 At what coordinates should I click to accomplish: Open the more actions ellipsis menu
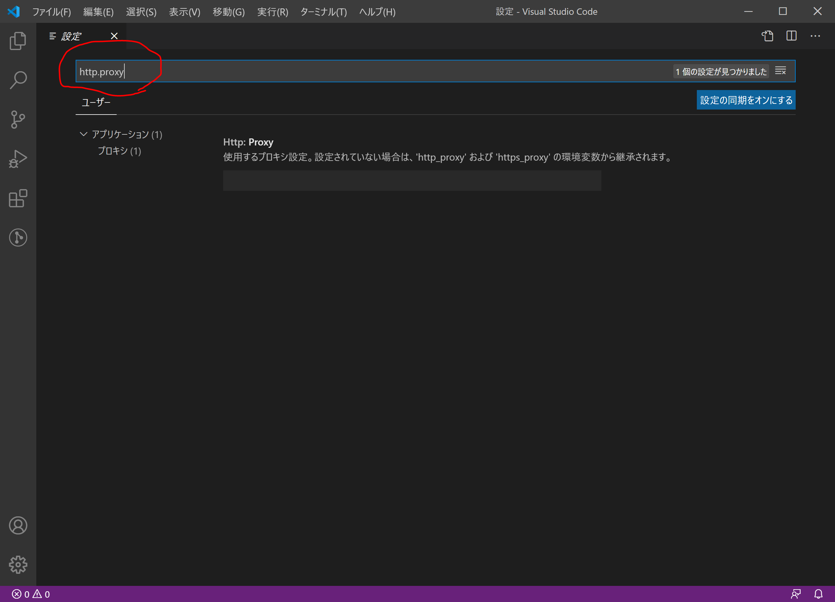coord(815,36)
